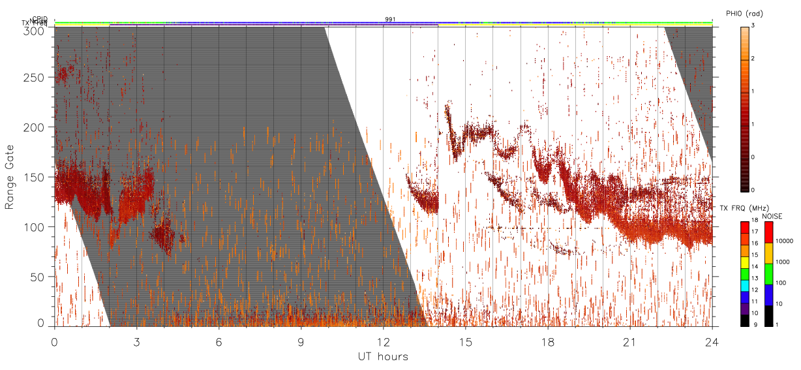Click the purple 10 MHz swatch in TX FRQ legend
Image resolution: width=801 pixels, height=370 pixels.
pyautogui.click(x=744, y=309)
